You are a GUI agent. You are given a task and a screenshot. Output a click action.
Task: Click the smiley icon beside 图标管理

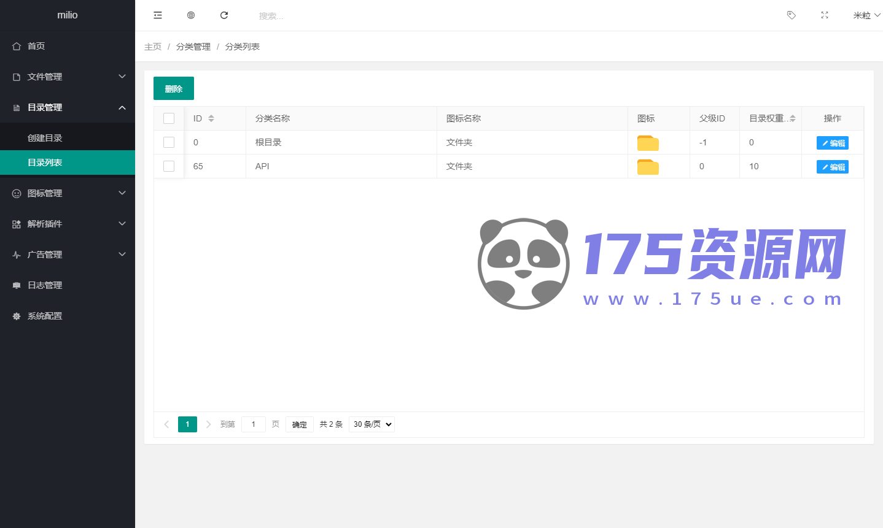(x=17, y=193)
